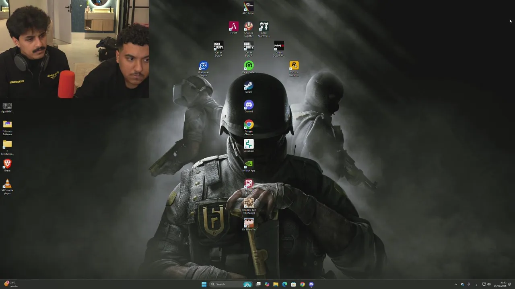Launch Microsoft Edge from the taskbar
Image resolution: width=515 pixels, height=289 pixels.
click(284, 284)
